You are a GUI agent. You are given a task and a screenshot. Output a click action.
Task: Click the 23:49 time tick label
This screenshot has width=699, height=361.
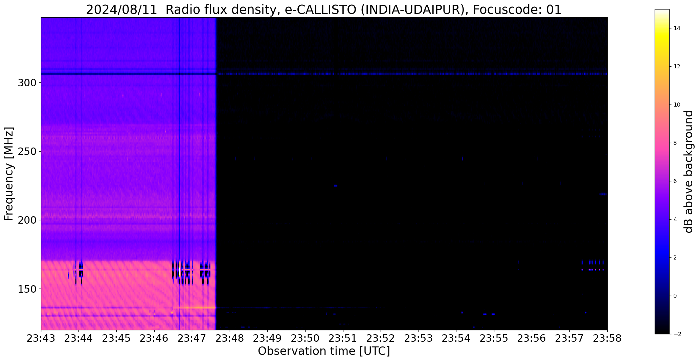(x=268, y=338)
